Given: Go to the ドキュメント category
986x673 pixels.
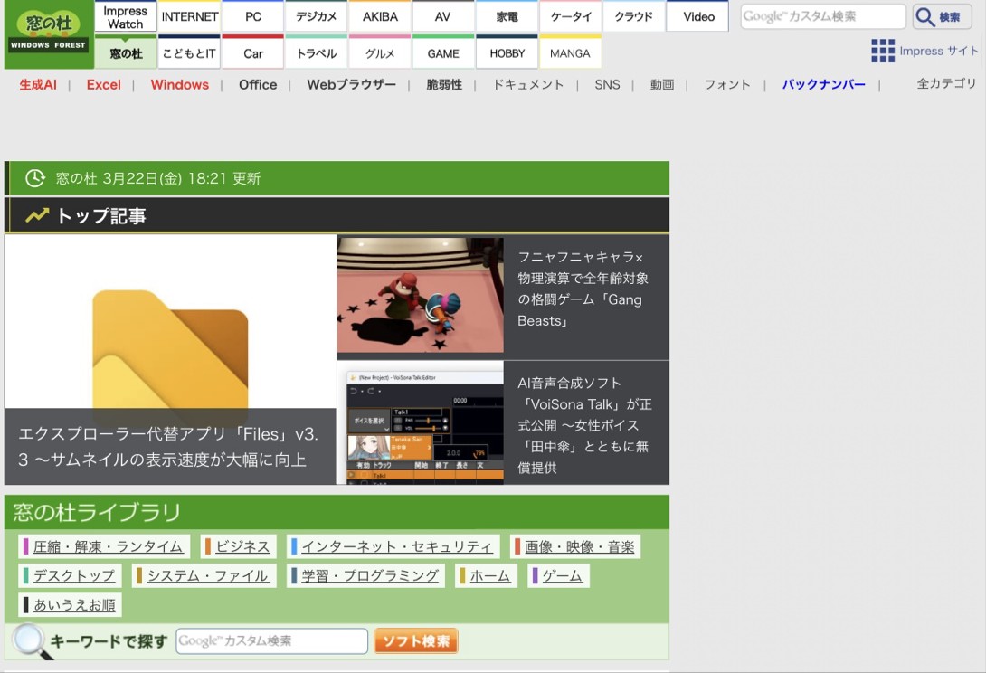Looking at the screenshot, I should pos(528,84).
